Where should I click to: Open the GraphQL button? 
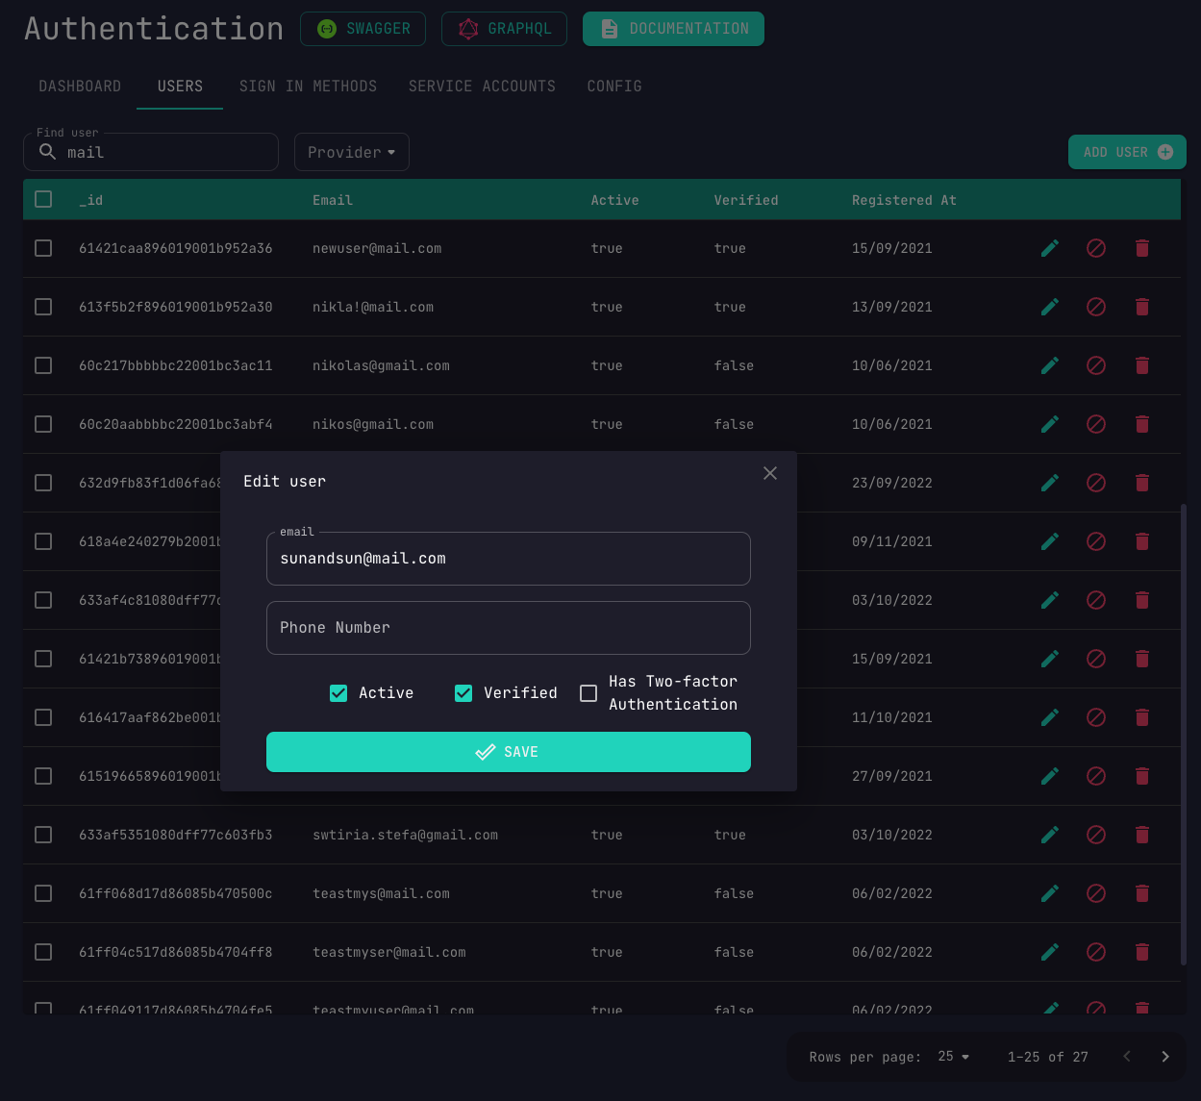click(504, 29)
